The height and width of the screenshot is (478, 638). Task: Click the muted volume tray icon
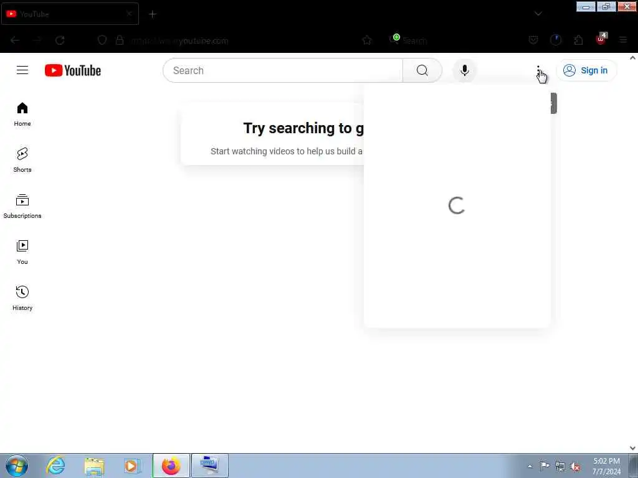pos(575,467)
